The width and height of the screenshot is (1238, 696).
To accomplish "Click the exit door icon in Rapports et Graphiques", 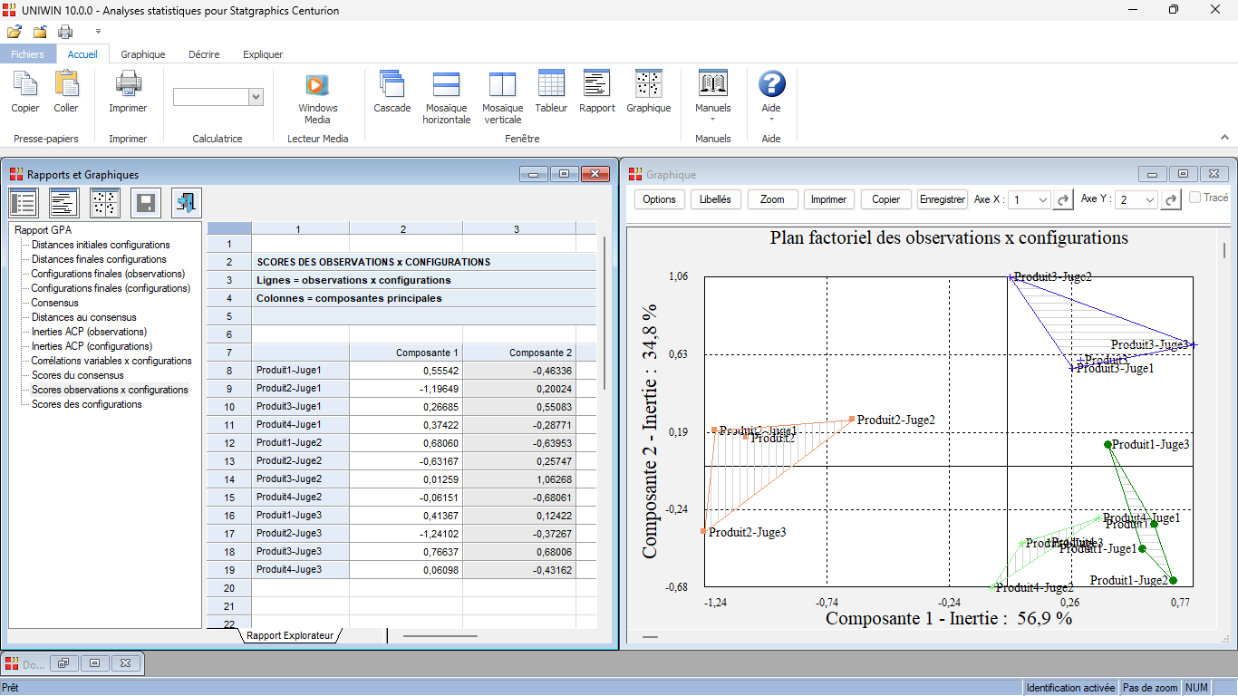I will pyautogui.click(x=187, y=203).
